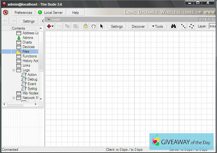Select the arrow pointer tool
Image resolution: width=217 pixels, height=153 pixels.
tap(102, 26)
